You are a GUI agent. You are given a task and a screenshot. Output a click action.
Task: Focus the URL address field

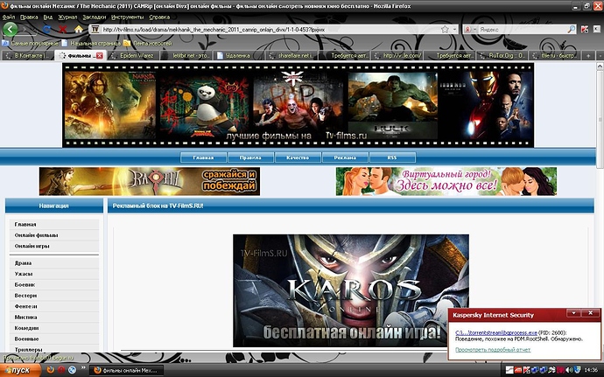(x=270, y=29)
